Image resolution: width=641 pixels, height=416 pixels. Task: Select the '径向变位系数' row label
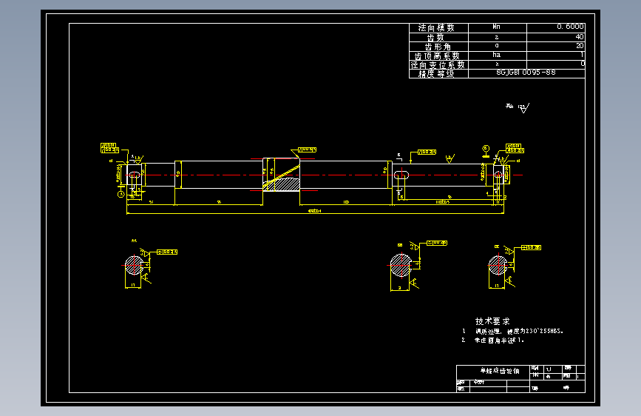click(x=438, y=64)
